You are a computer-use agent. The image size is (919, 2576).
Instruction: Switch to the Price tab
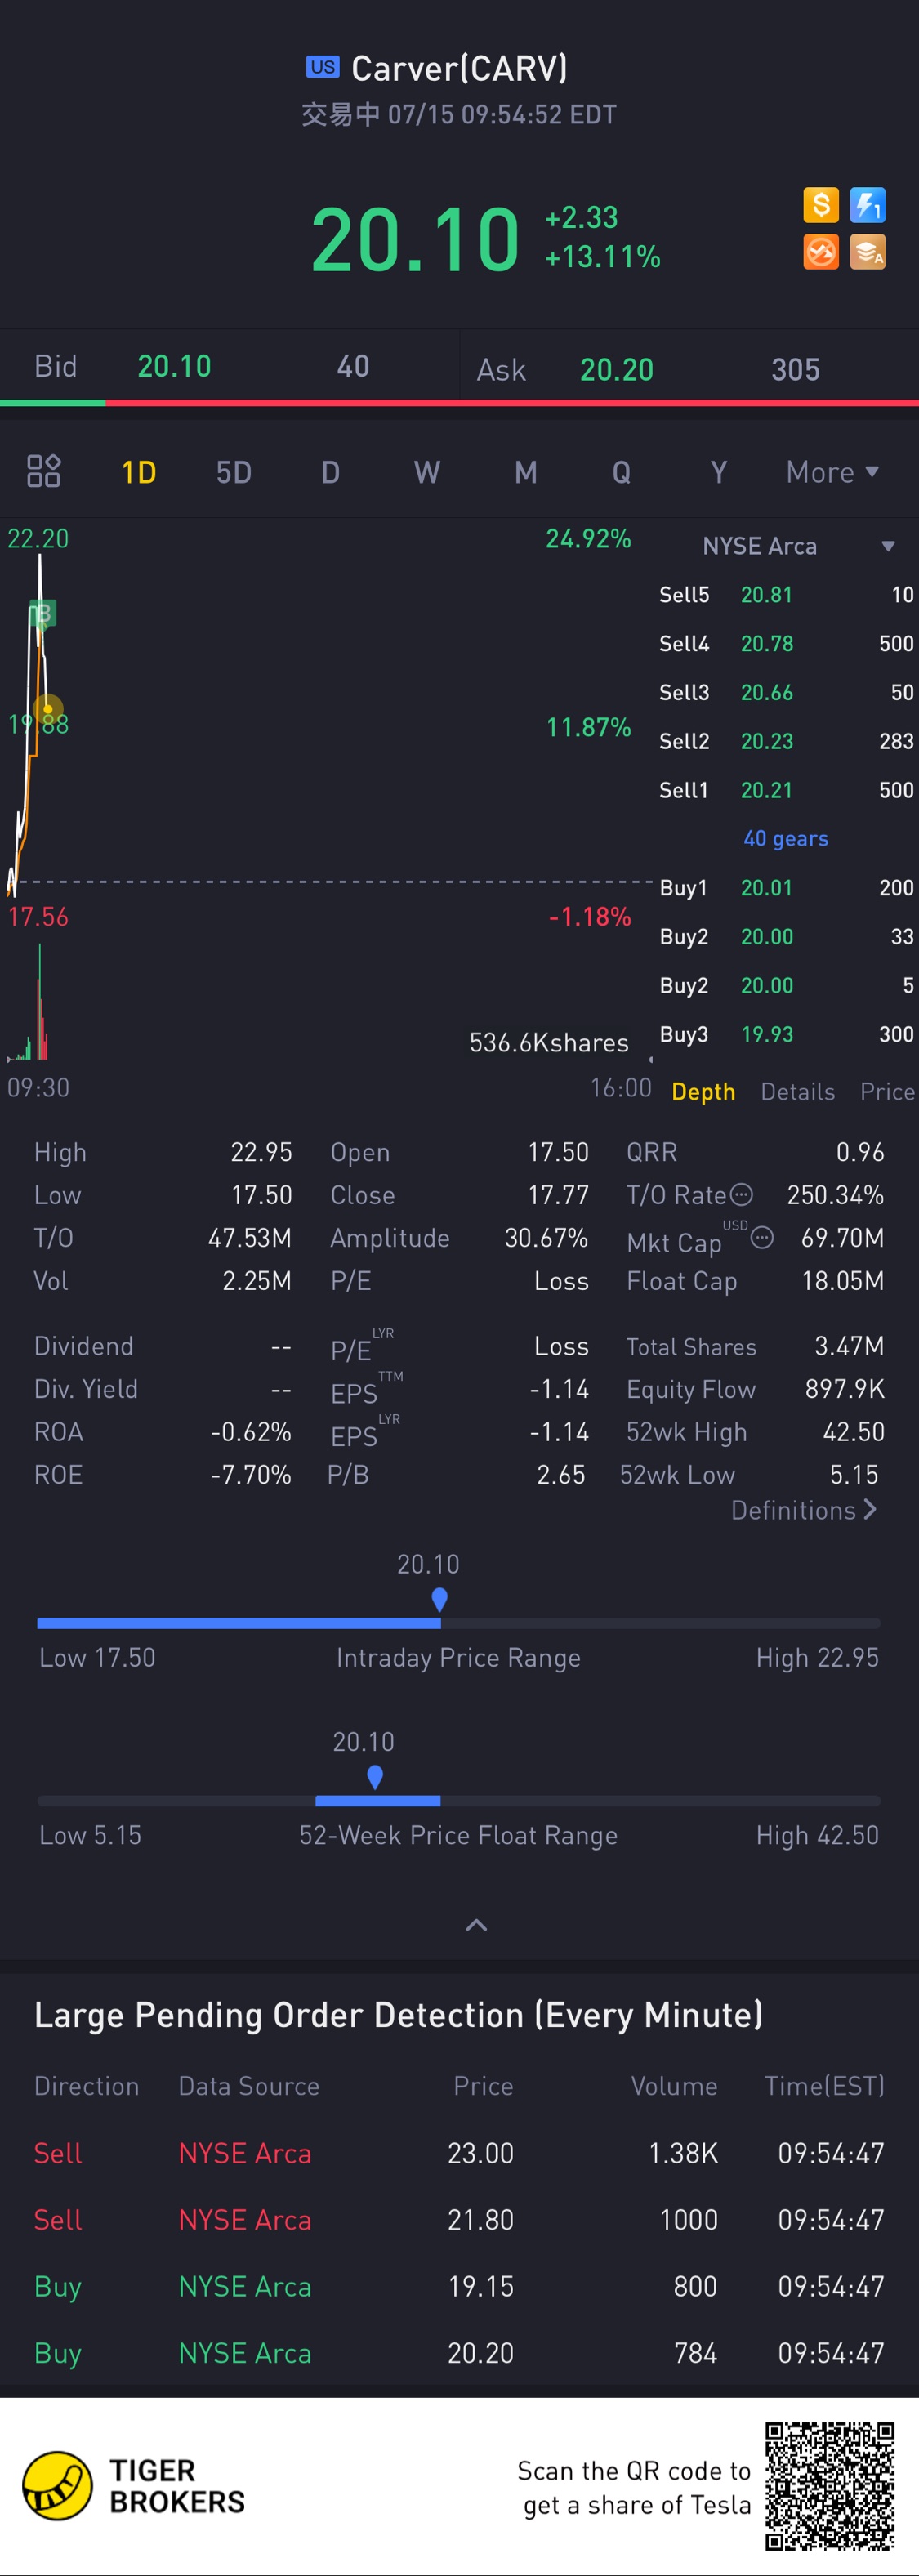click(x=887, y=1092)
